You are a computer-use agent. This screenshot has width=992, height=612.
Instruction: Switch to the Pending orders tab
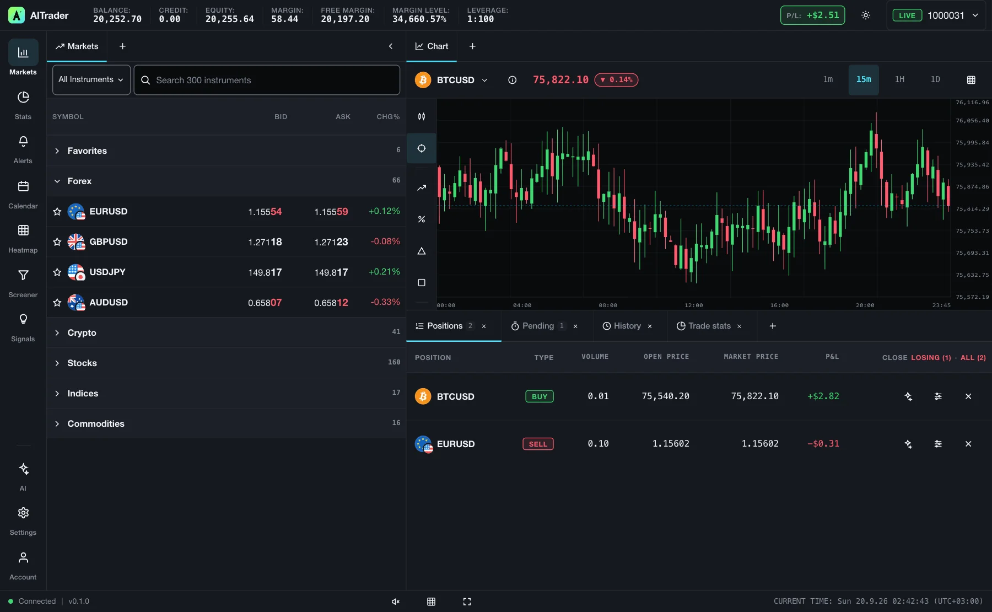point(538,326)
